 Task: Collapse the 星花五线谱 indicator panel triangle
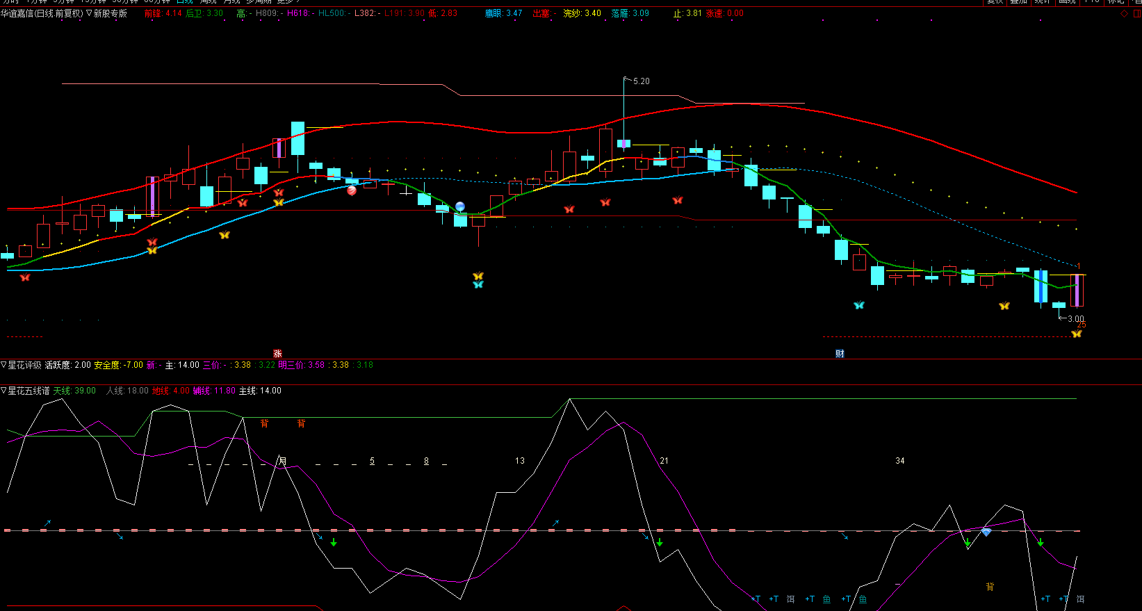3,391
